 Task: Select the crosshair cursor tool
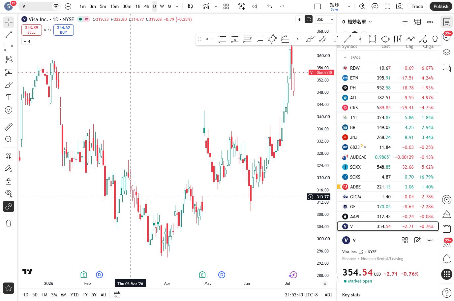pyautogui.click(x=9, y=22)
